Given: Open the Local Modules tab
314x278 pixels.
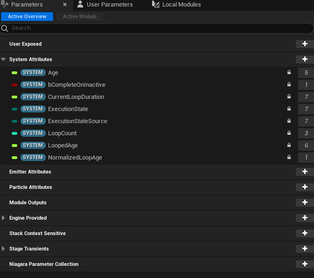Looking at the screenshot, I should point(181,4).
